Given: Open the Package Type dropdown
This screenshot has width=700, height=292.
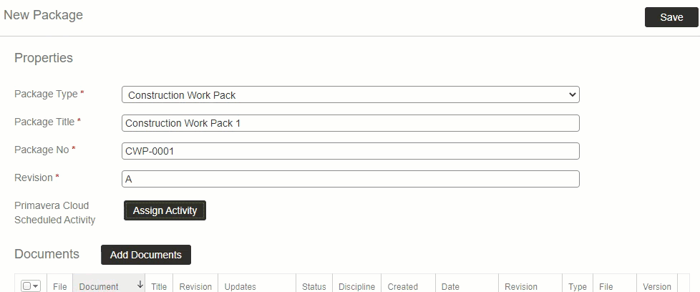Looking at the screenshot, I should point(350,94).
